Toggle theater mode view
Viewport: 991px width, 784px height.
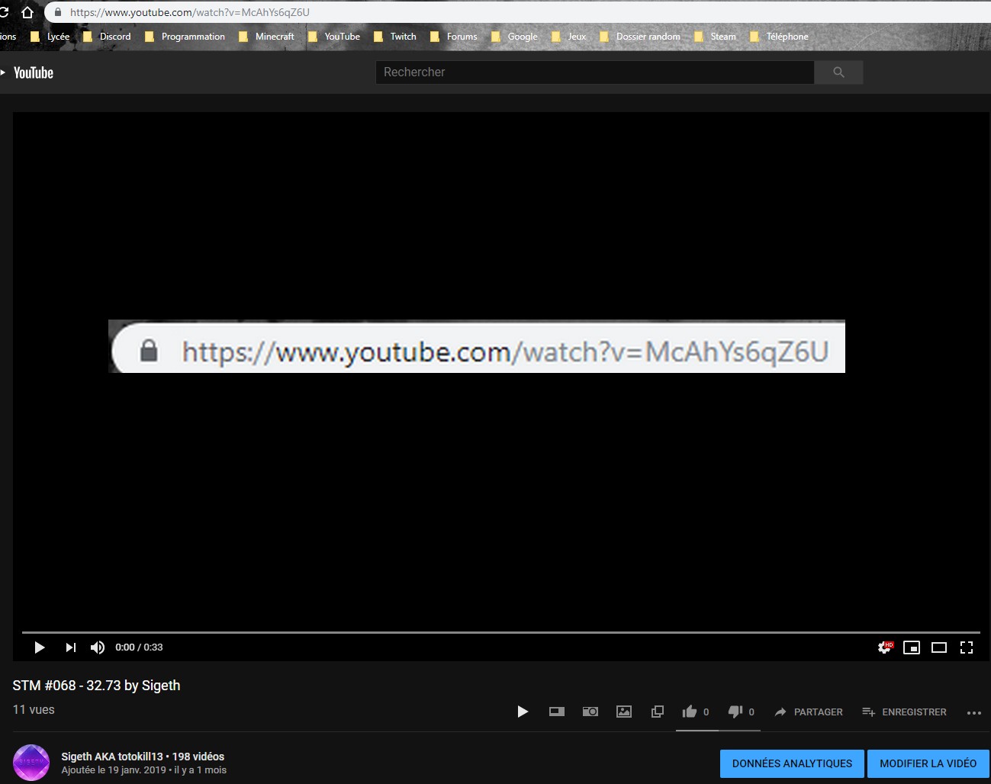[939, 647]
